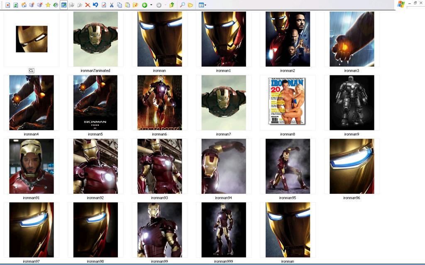Expand the Forward history dropdown arrow
This screenshot has width=425, height=265.
(x=165, y=5)
